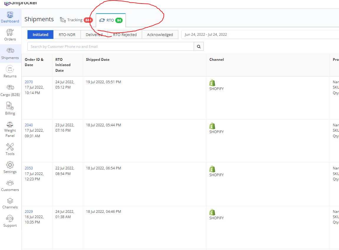Open the Support headset icon

[10, 219]
